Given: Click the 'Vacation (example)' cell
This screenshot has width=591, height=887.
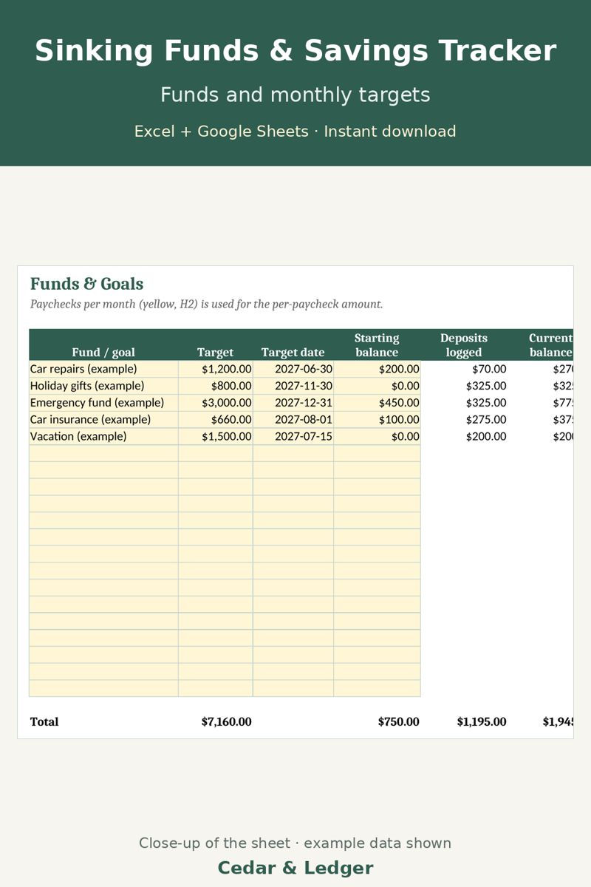Looking at the screenshot, I should (x=103, y=436).
